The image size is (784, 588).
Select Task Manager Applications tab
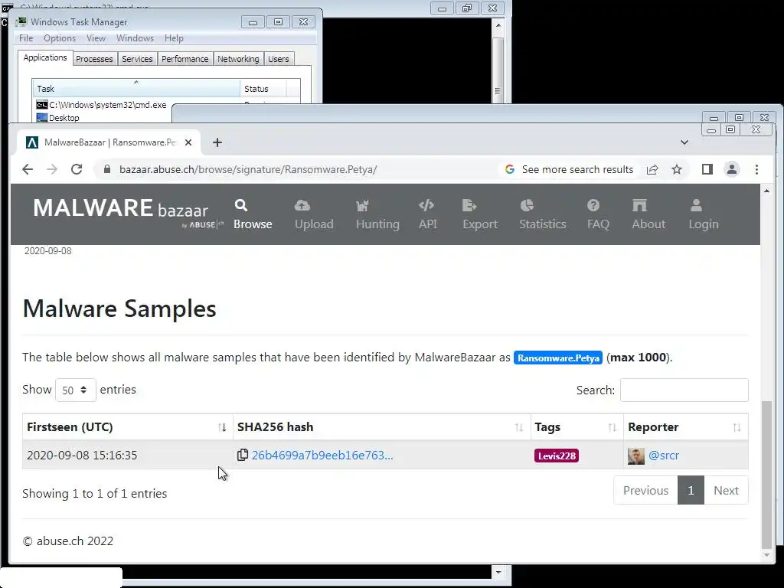(45, 57)
